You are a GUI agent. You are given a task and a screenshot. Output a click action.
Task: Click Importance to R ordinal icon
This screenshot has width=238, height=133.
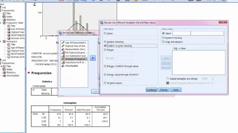(63, 63)
